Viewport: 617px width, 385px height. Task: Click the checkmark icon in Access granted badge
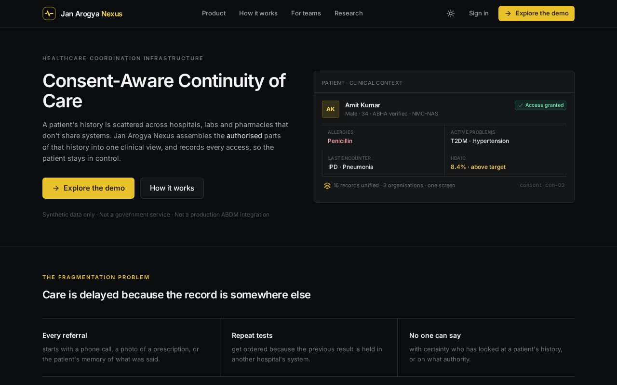521,105
